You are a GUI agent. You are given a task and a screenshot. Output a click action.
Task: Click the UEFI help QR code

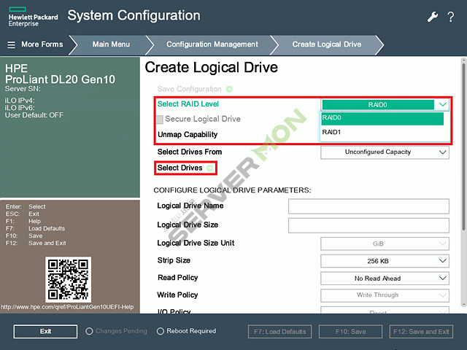[x=68, y=279]
